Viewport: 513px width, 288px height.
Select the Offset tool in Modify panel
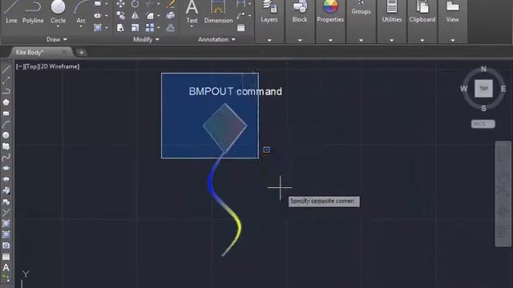[x=171, y=28]
